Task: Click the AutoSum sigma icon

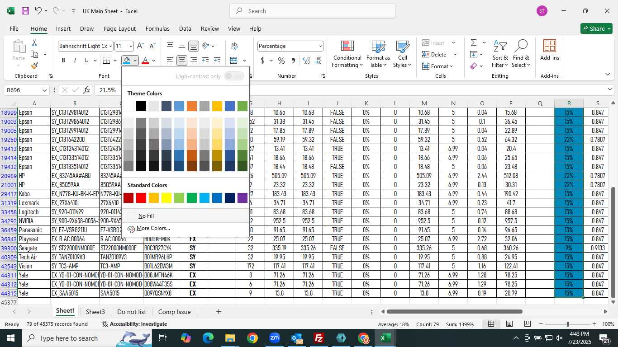Action: pos(474,43)
